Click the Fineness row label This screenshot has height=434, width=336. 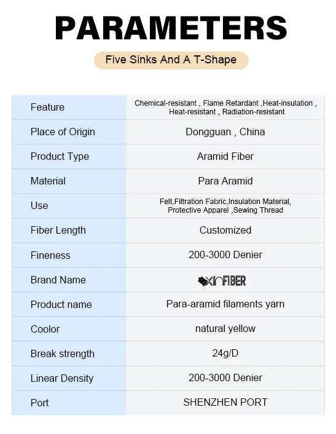[50, 255]
